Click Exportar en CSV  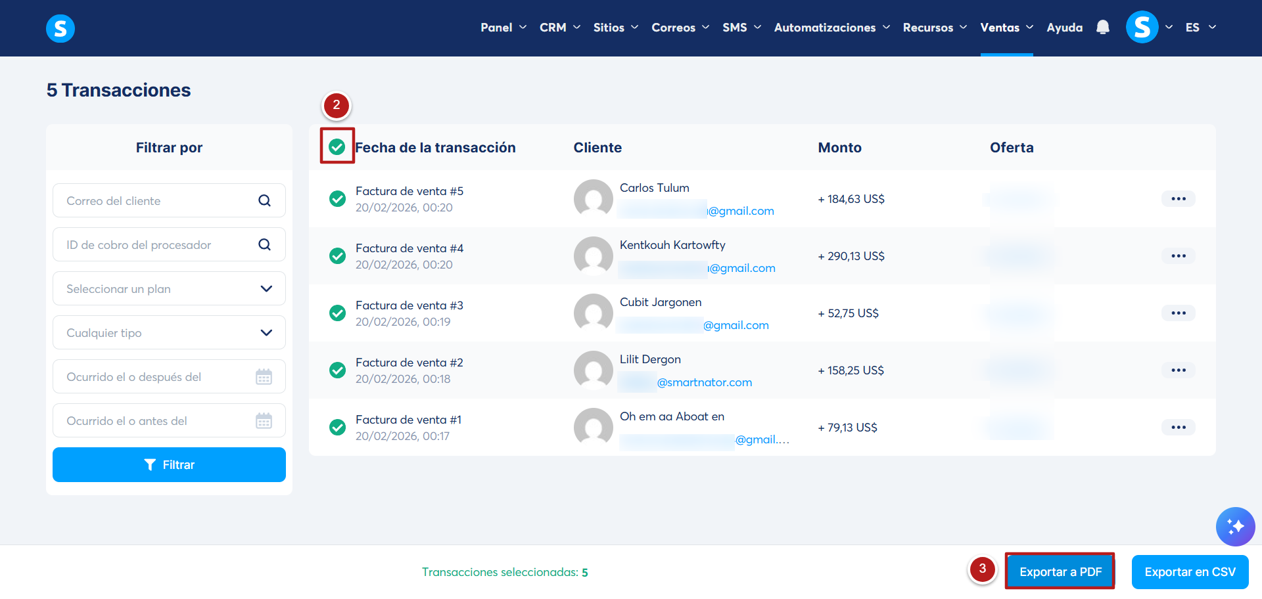tap(1190, 571)
